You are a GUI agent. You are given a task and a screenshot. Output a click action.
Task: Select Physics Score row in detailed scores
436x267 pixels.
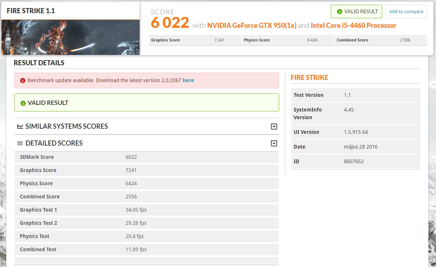147,183
